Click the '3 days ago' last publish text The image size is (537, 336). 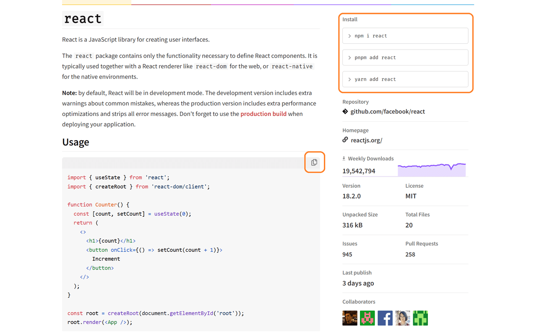click(x=358, y=283)
